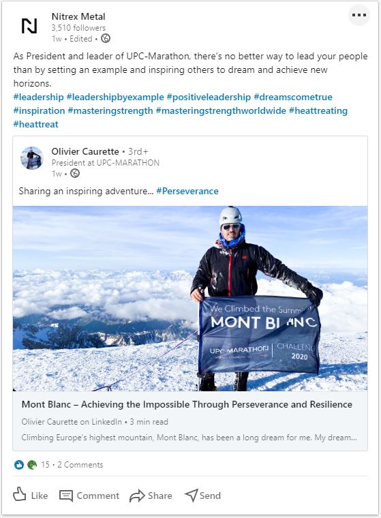Image resolution: width=381 pixels, height=518 pixels.
Task: Click the blue like reaction icon
Action: pyautogui.click(x=19, y=465)
